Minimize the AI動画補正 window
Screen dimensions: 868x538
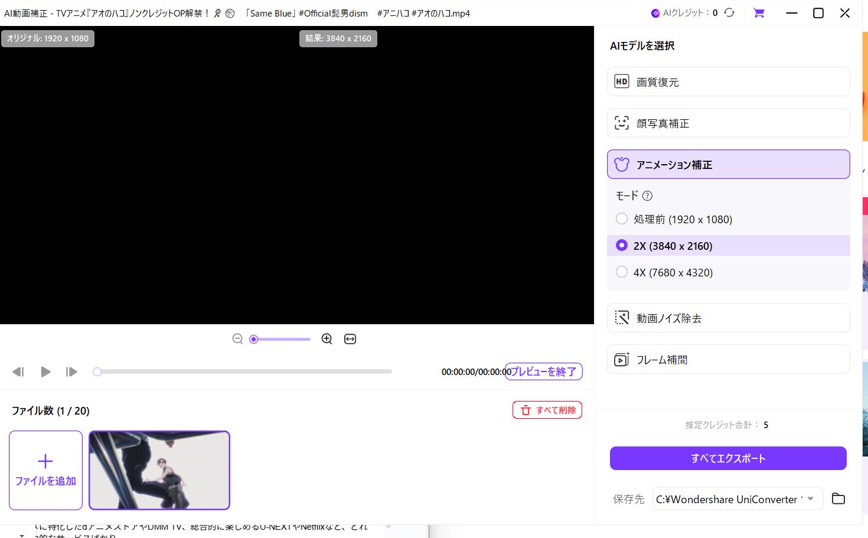click(792, 12)
